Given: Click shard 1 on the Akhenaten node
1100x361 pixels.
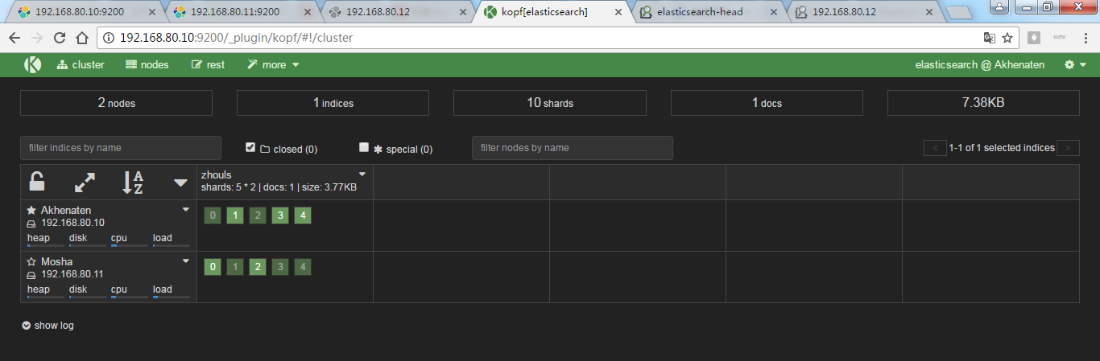Looking at the screenshot, I should click(x=235, y=215).
